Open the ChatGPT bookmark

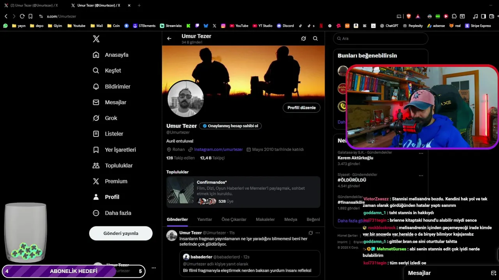point(389,26)
